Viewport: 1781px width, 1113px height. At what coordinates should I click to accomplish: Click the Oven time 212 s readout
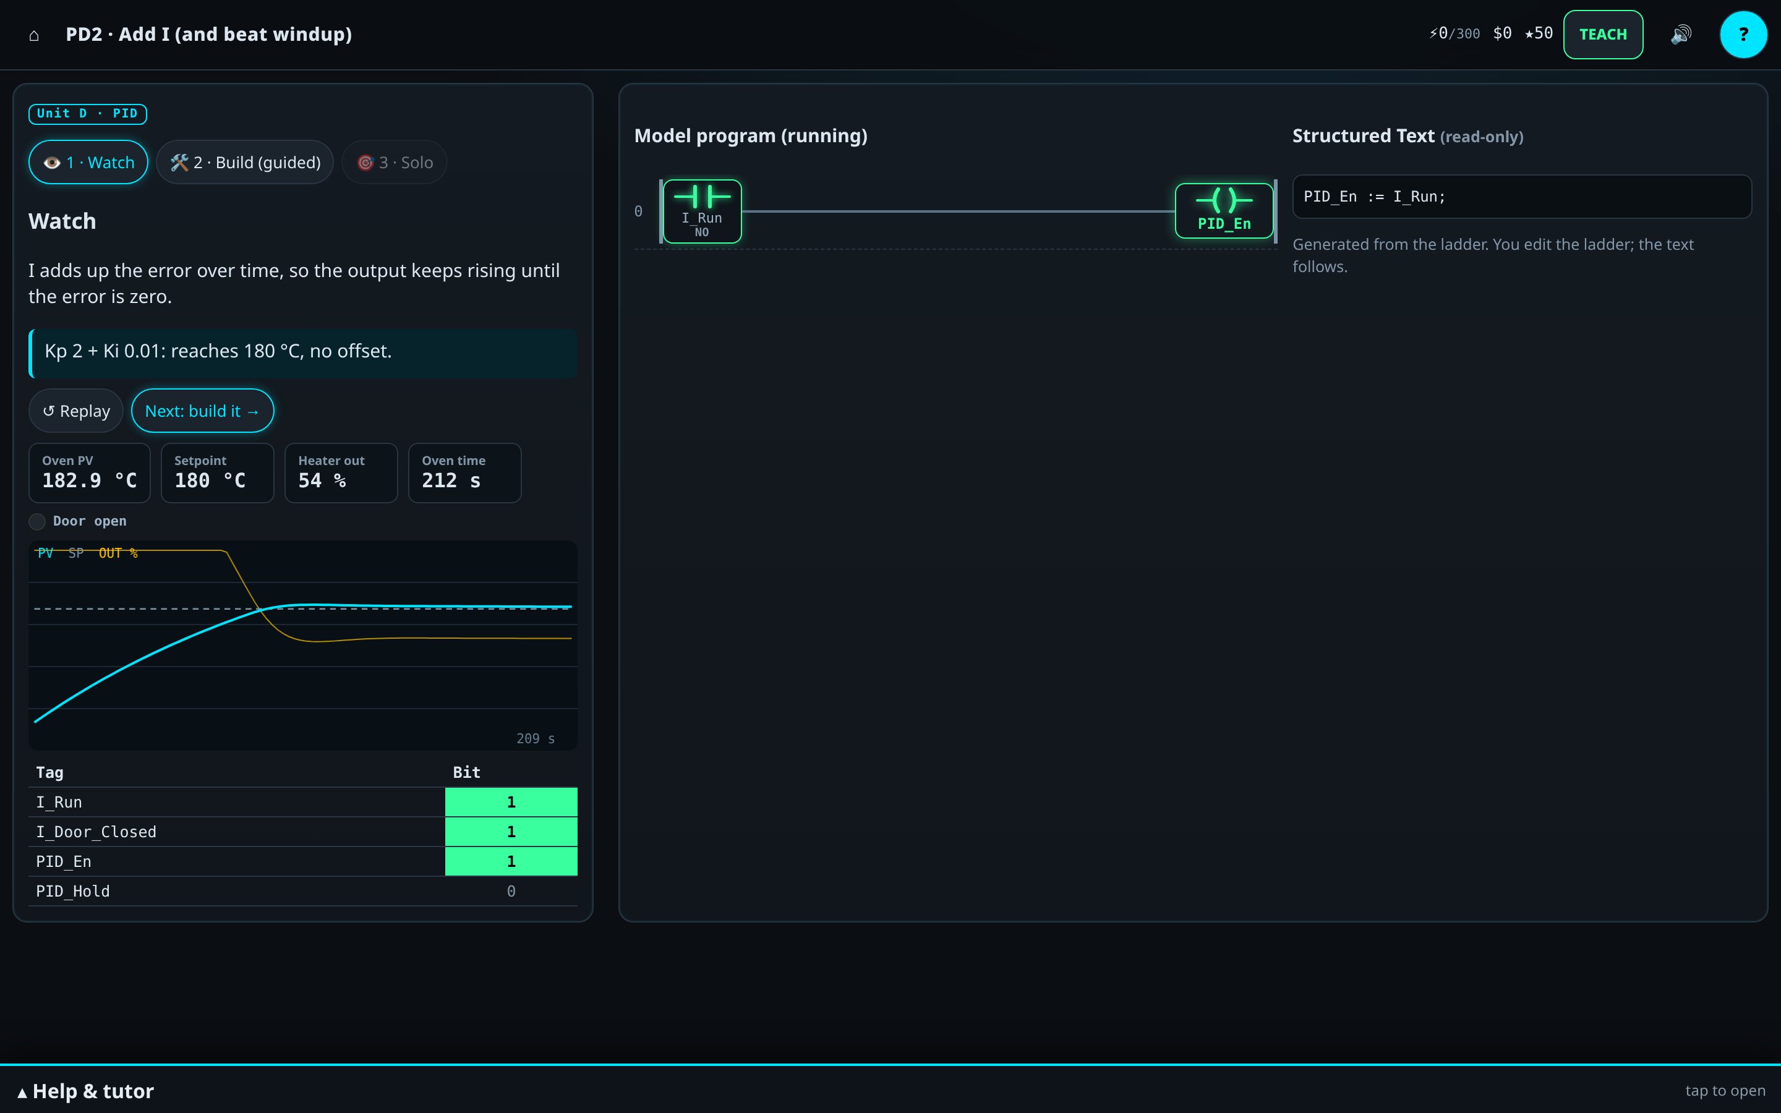coord(464,472)
